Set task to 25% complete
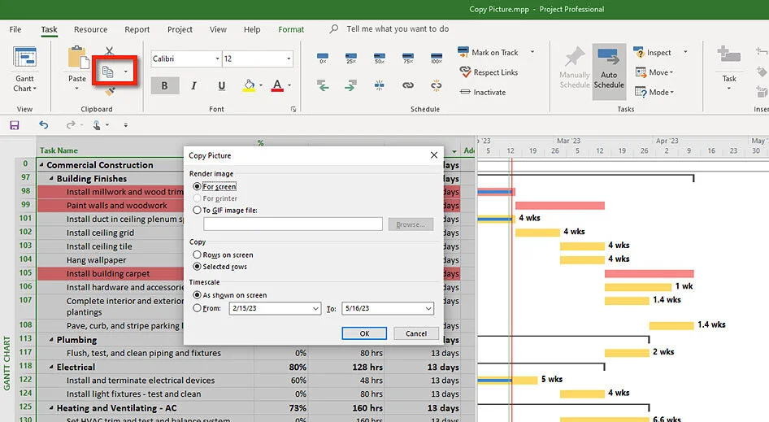The image size is (769, 422). pyautogui.click(x=351, y=58)
